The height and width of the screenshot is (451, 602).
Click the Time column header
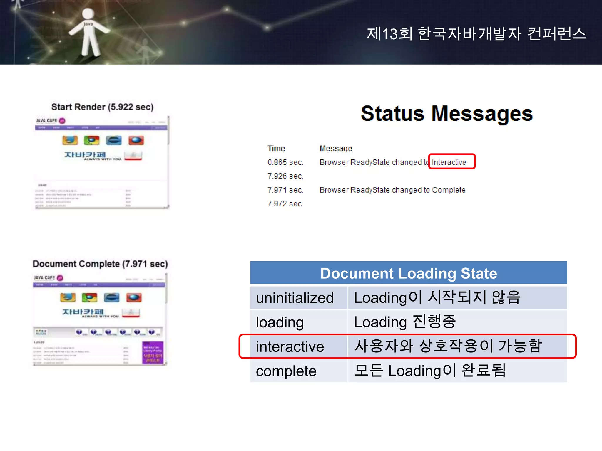tap(276, 149)
